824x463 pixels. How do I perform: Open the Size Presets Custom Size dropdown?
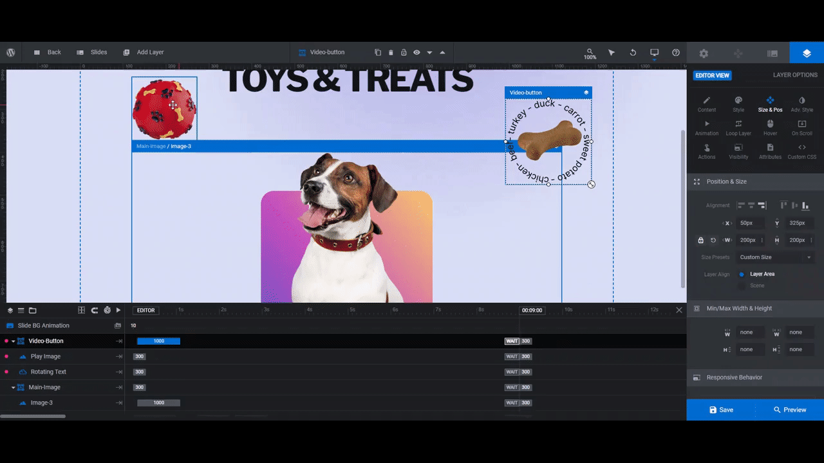pos(775,257)
